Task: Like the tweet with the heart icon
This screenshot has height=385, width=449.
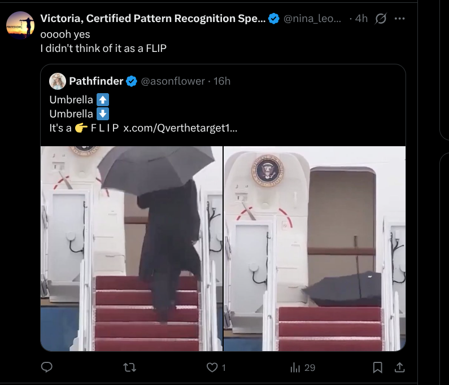Action: click(212, 368)
